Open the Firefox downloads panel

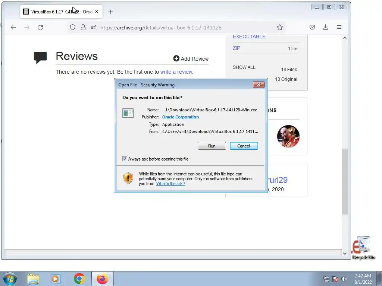click(x=325, y=27)
